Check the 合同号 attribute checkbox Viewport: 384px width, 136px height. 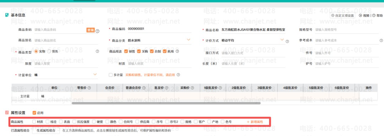pyautogui.click(x=121, y=121)
